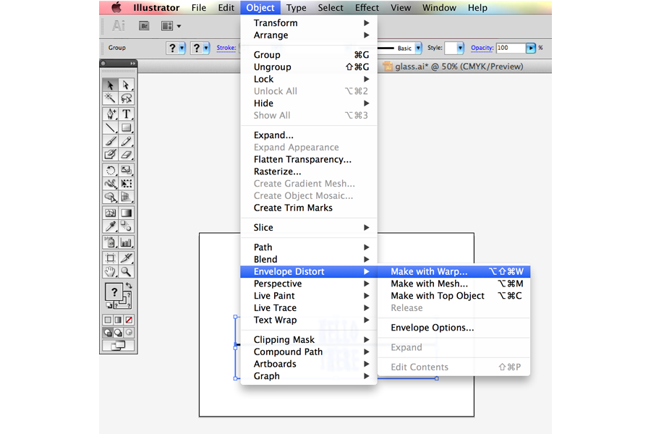Choose Make with Top Object

coord(454,296)
